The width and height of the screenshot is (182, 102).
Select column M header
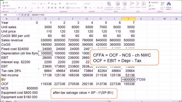click(x=165, y=19)
